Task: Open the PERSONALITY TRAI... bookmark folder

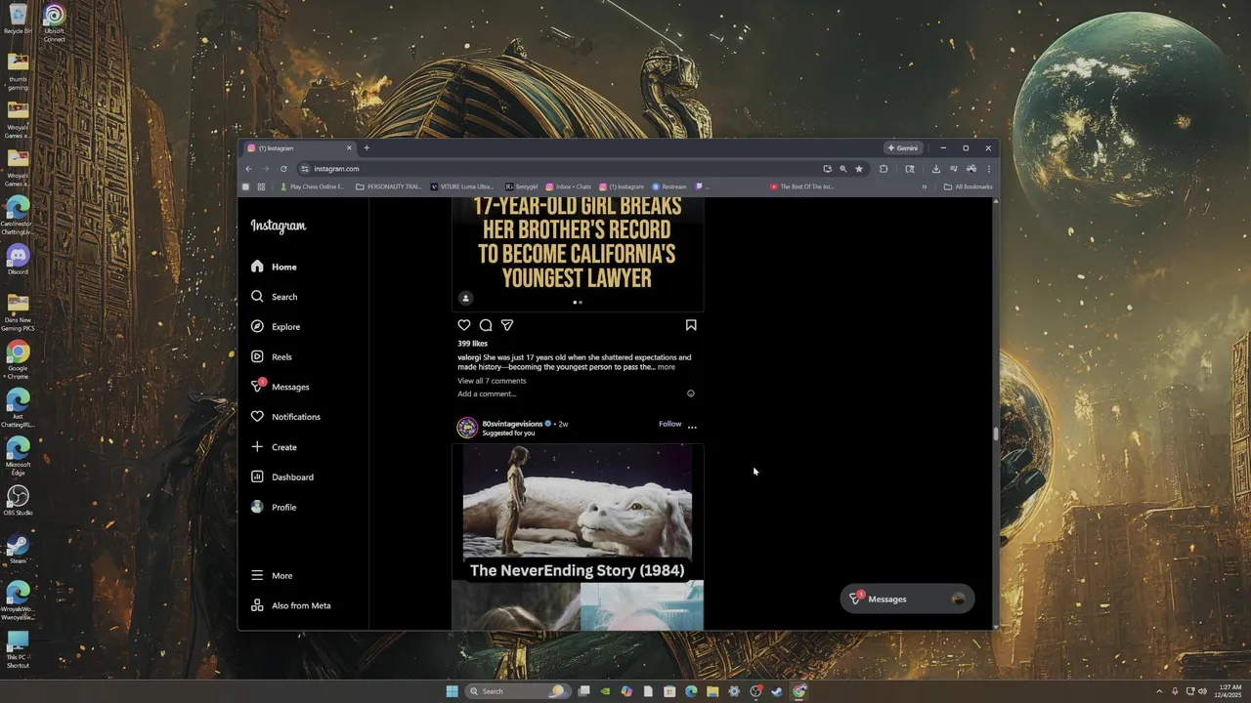Action: pyautogui.click(x=389, y=186)
